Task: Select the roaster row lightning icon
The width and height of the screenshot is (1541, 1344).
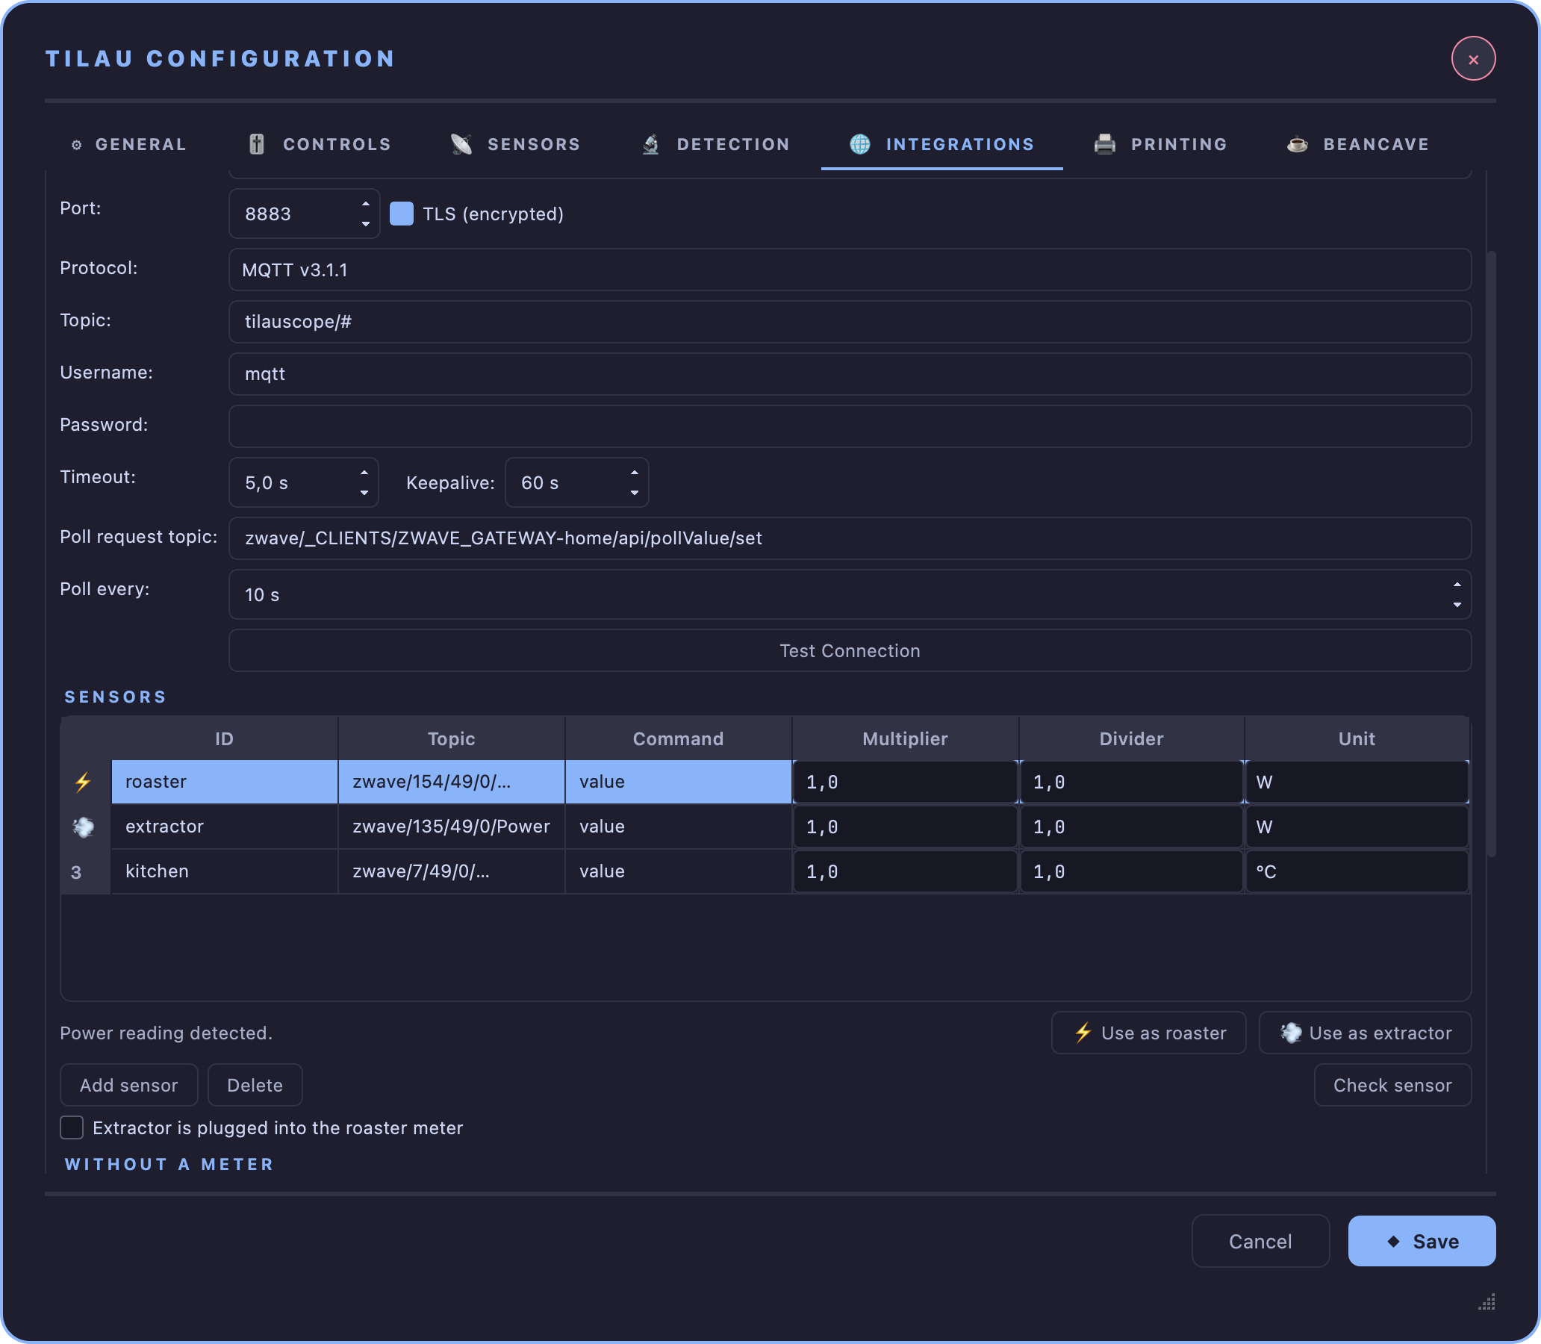Action: (x=84, y=782)
